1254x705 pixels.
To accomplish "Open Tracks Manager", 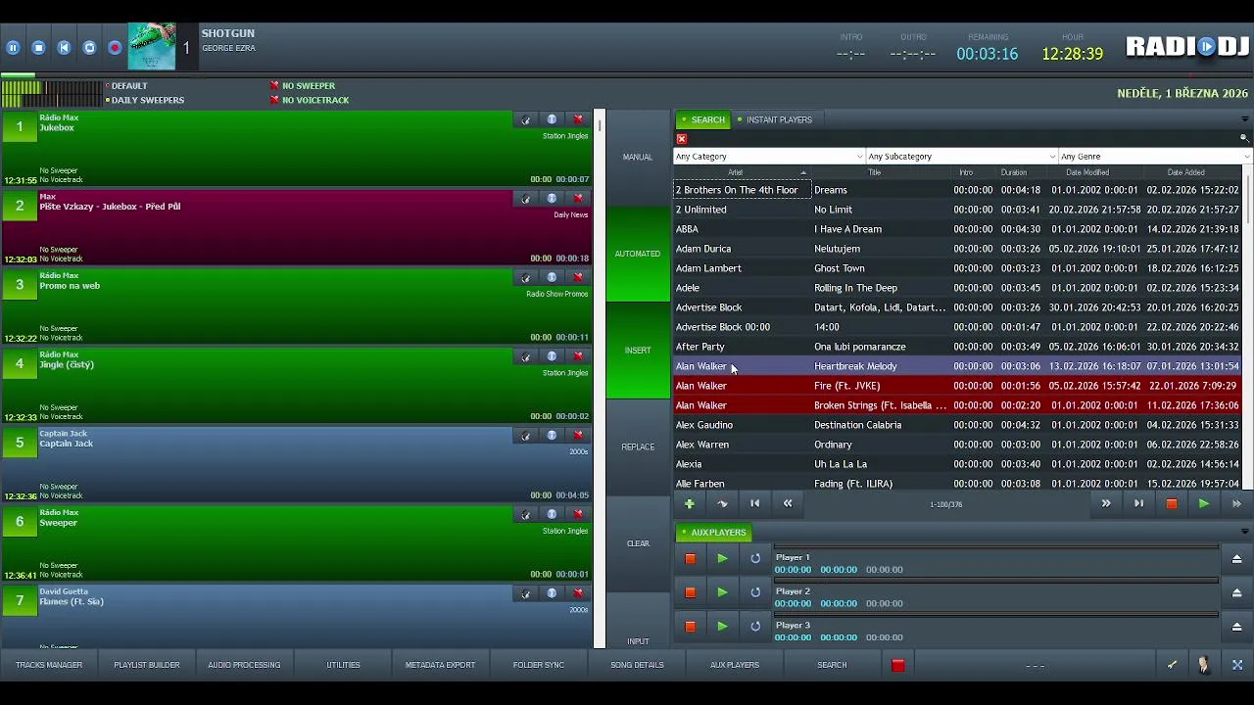I will (x=49, y=665).
